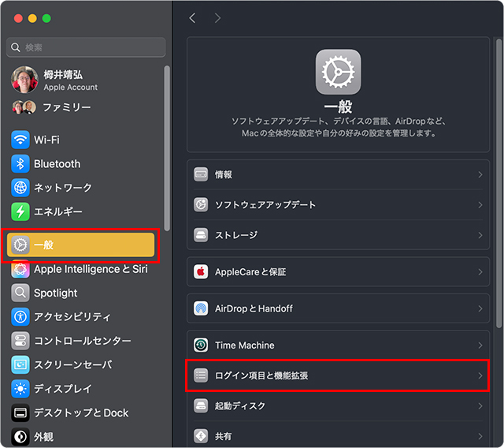The width and height of the screenshot is (504, 448).
Task: Select デスクトップと Dock label
Action: pos(81,413)
